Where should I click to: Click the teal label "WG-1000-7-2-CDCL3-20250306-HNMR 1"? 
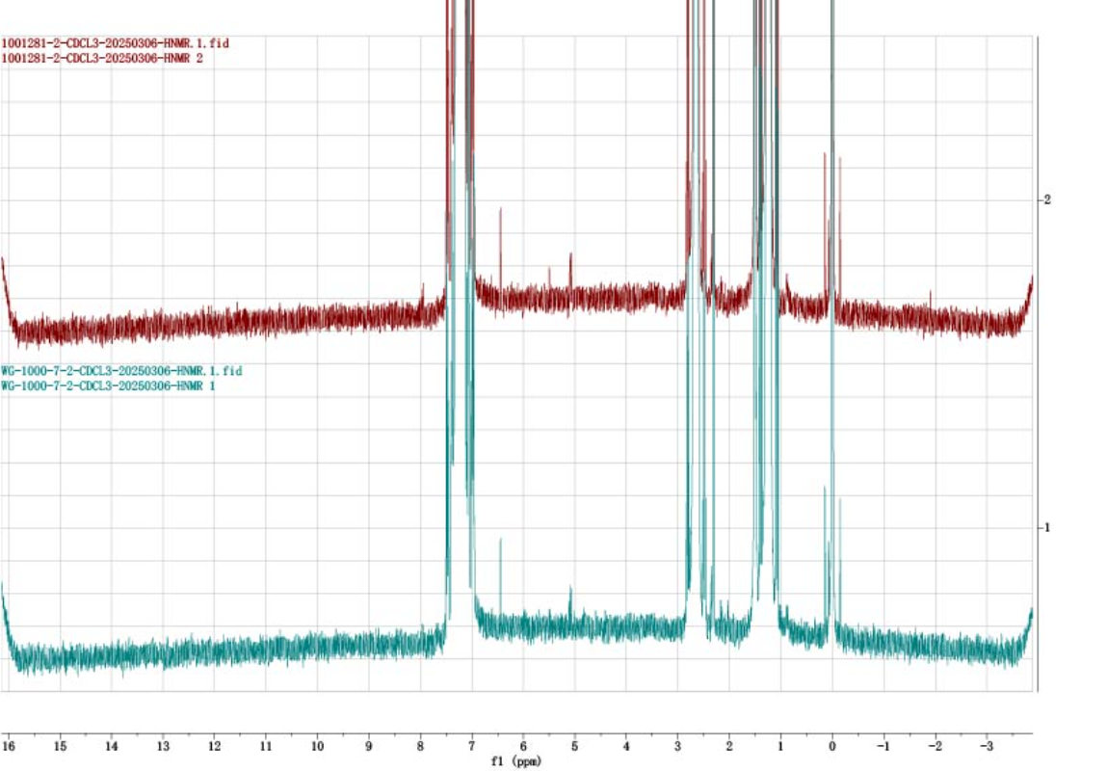click(108, 385)
